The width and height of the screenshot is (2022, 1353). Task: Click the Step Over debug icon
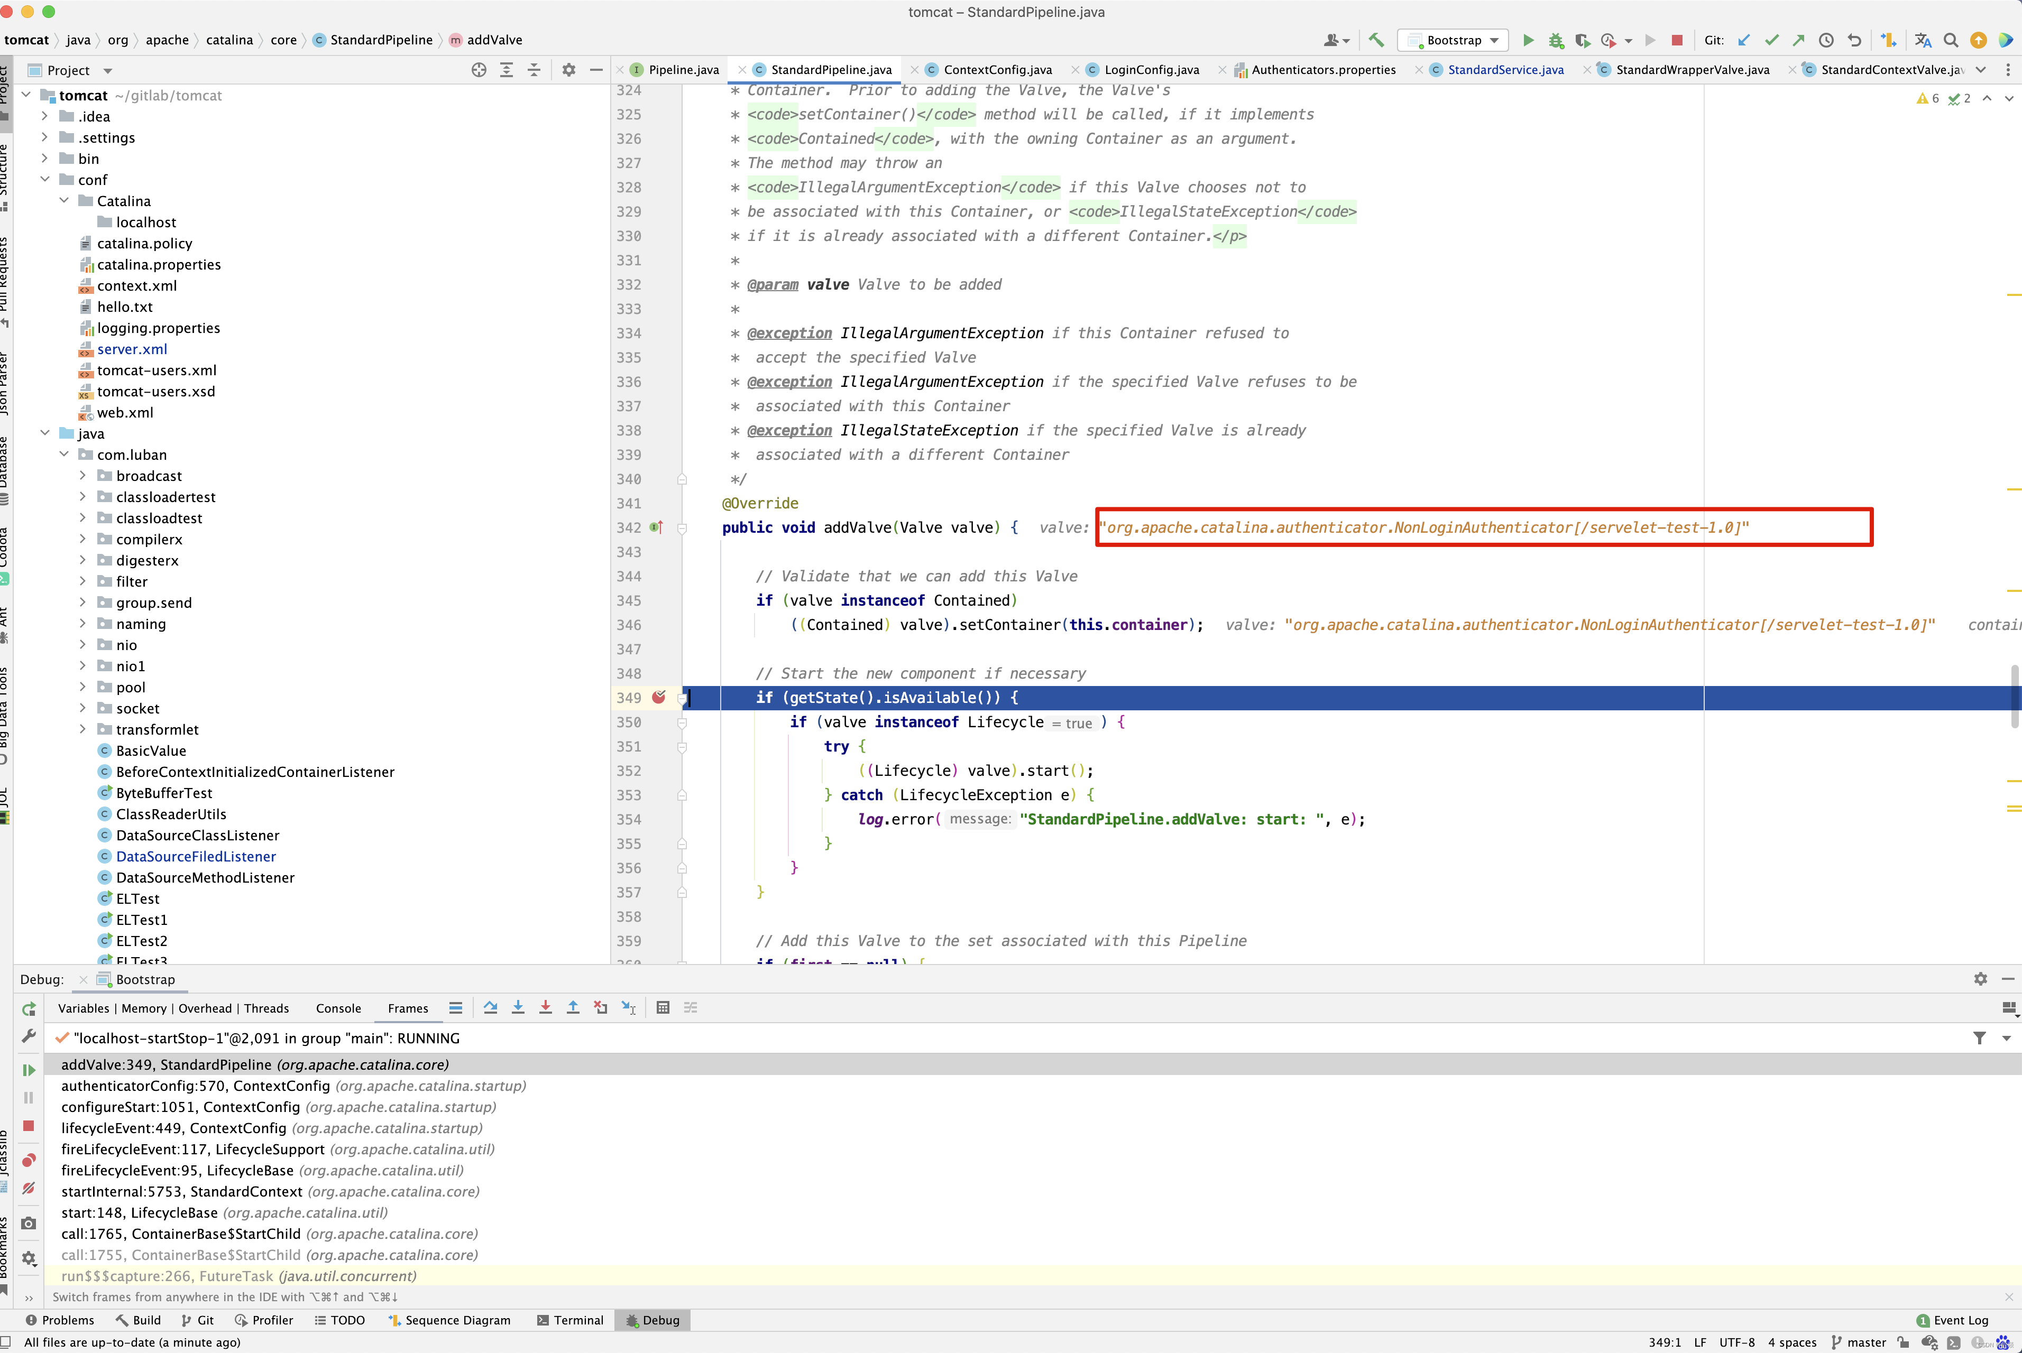click(x=490, y=1008)
